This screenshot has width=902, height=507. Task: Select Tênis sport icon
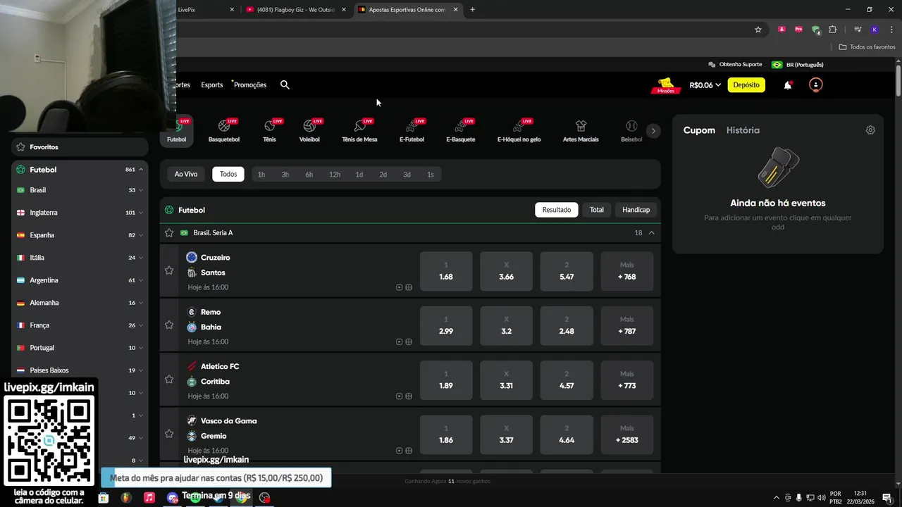click(x=269, y=130)
